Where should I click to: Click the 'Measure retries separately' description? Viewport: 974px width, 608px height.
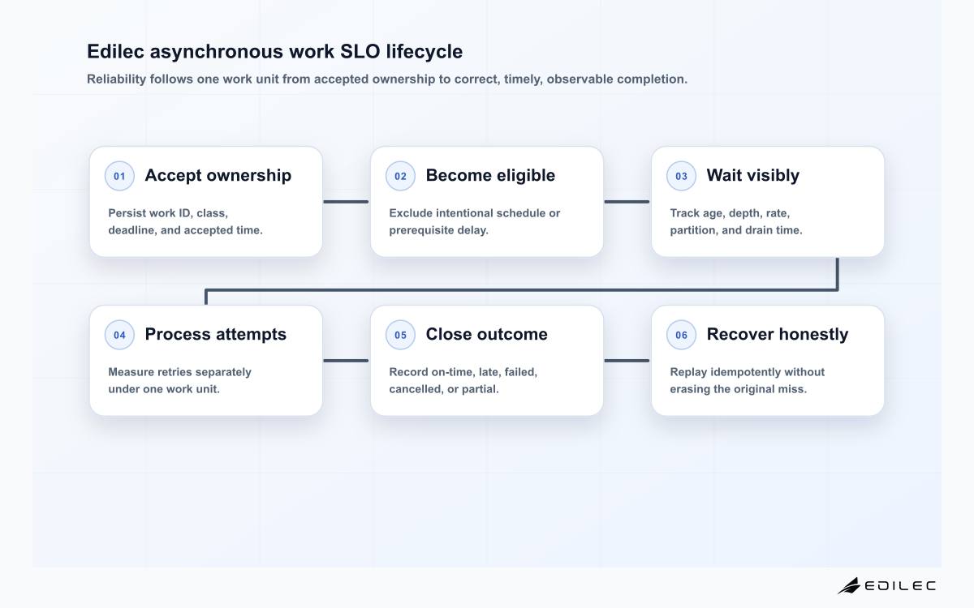click(179, 380)
